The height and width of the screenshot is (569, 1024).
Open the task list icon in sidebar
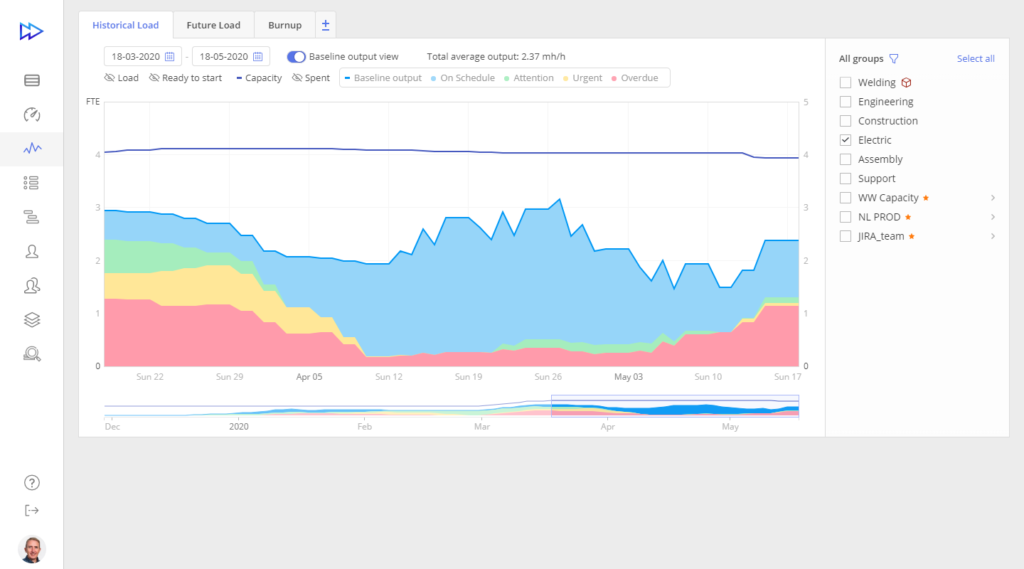coord(31,183)
